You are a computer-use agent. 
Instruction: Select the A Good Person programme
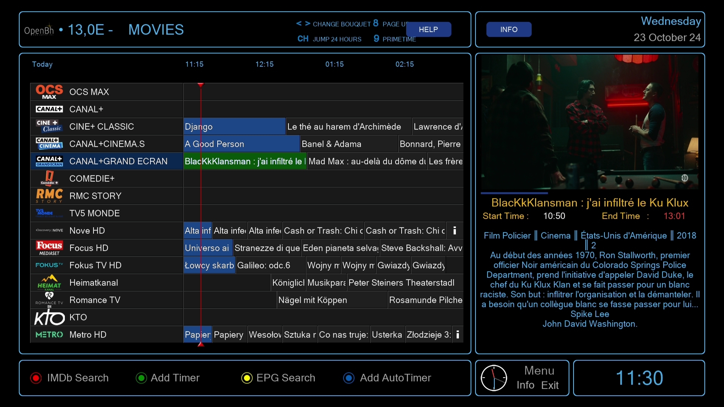click(x=241, y=144)
